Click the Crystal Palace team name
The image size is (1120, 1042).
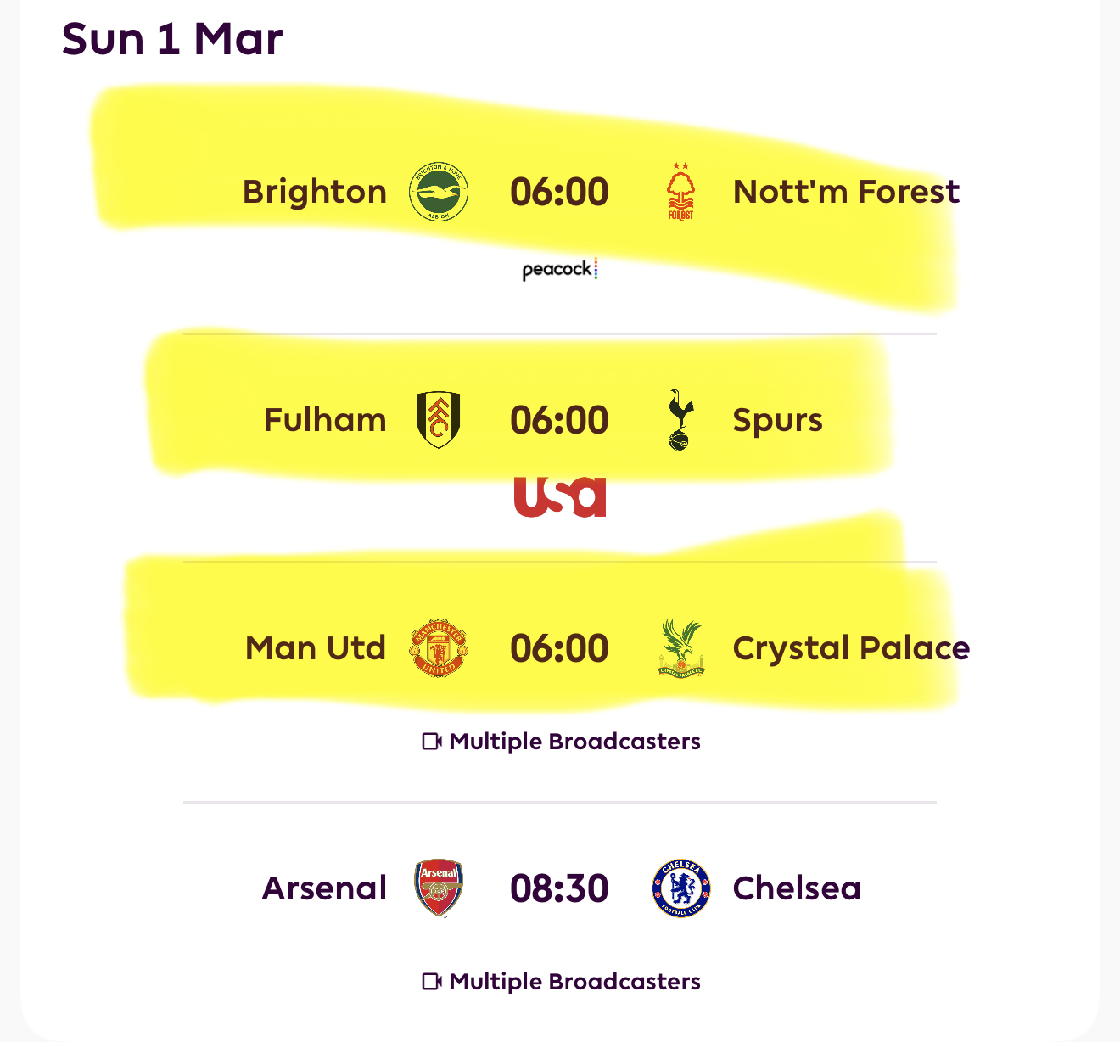click(x=851, y=648)
